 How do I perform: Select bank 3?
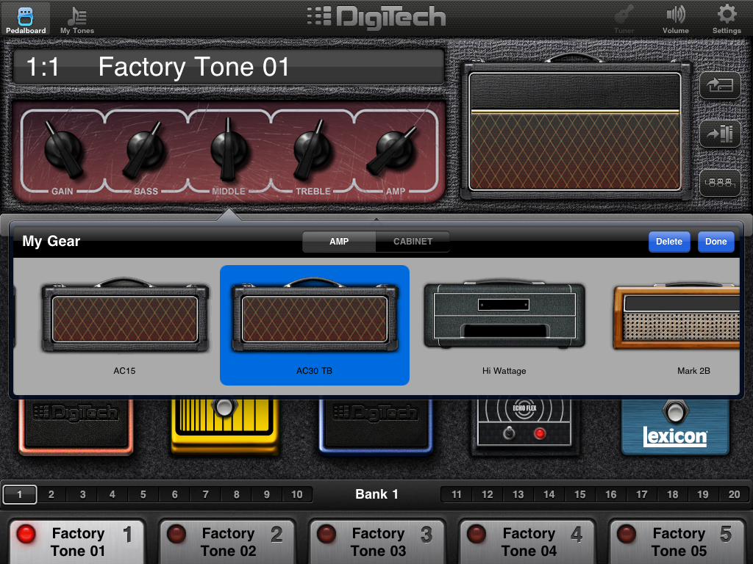click(82, 494)
